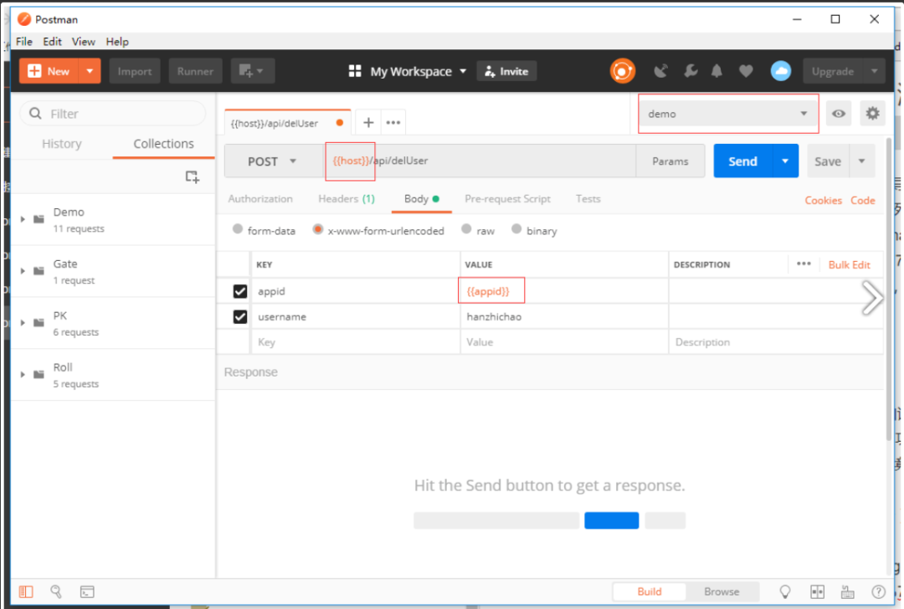The width and height of the screenshot is (904, 609).
Task: Select x-www-form-urlencoded body type
Action: [x=318, y=228]
